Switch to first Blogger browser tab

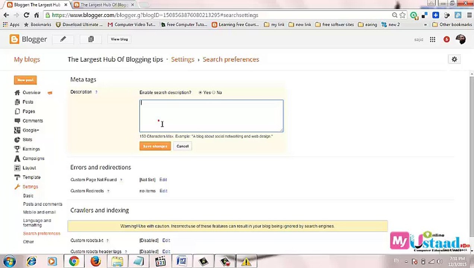click(36, 5)
